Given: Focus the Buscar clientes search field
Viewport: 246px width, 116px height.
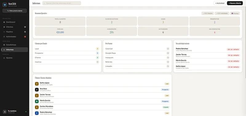Looking at the screenshot, I should point(62,3).
